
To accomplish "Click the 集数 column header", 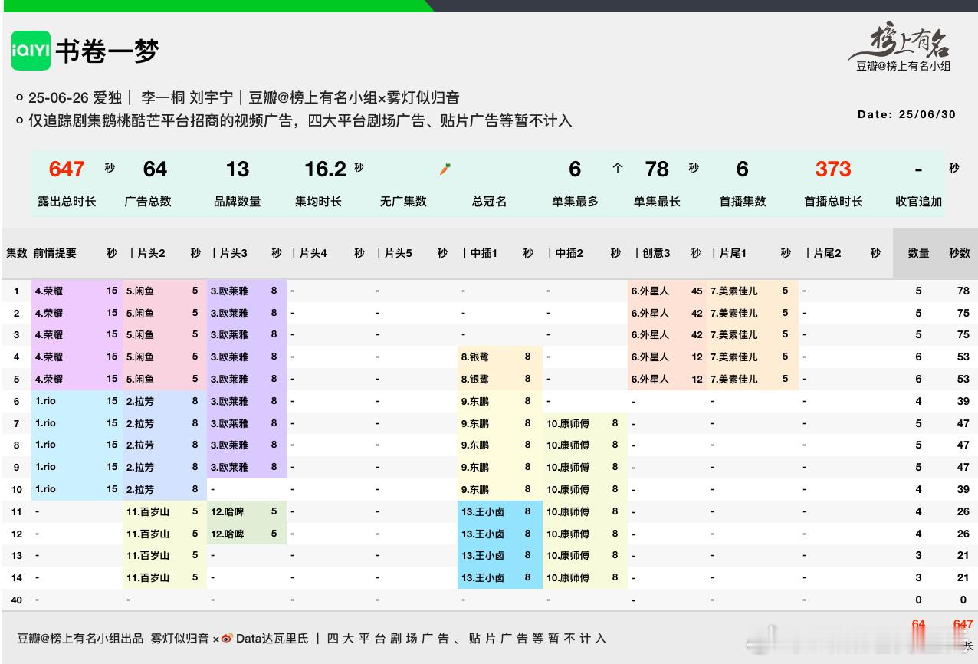I will click(17, 253).
